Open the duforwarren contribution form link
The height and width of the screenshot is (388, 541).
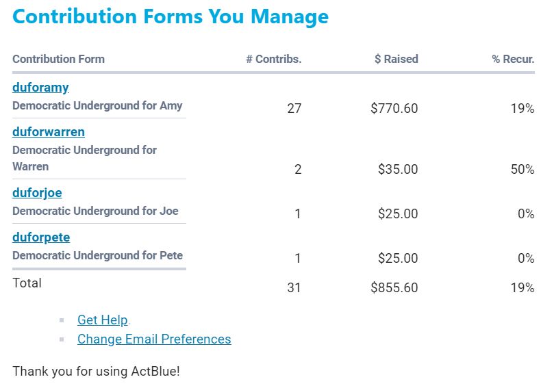[x=49, y=132]
